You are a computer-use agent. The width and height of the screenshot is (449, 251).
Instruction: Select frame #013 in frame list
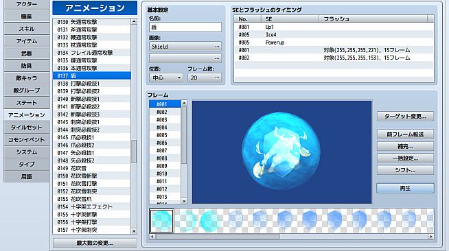pos(165,197)
